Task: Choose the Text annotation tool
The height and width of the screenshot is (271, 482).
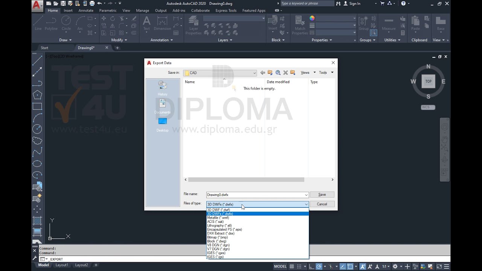Action: 146,23
